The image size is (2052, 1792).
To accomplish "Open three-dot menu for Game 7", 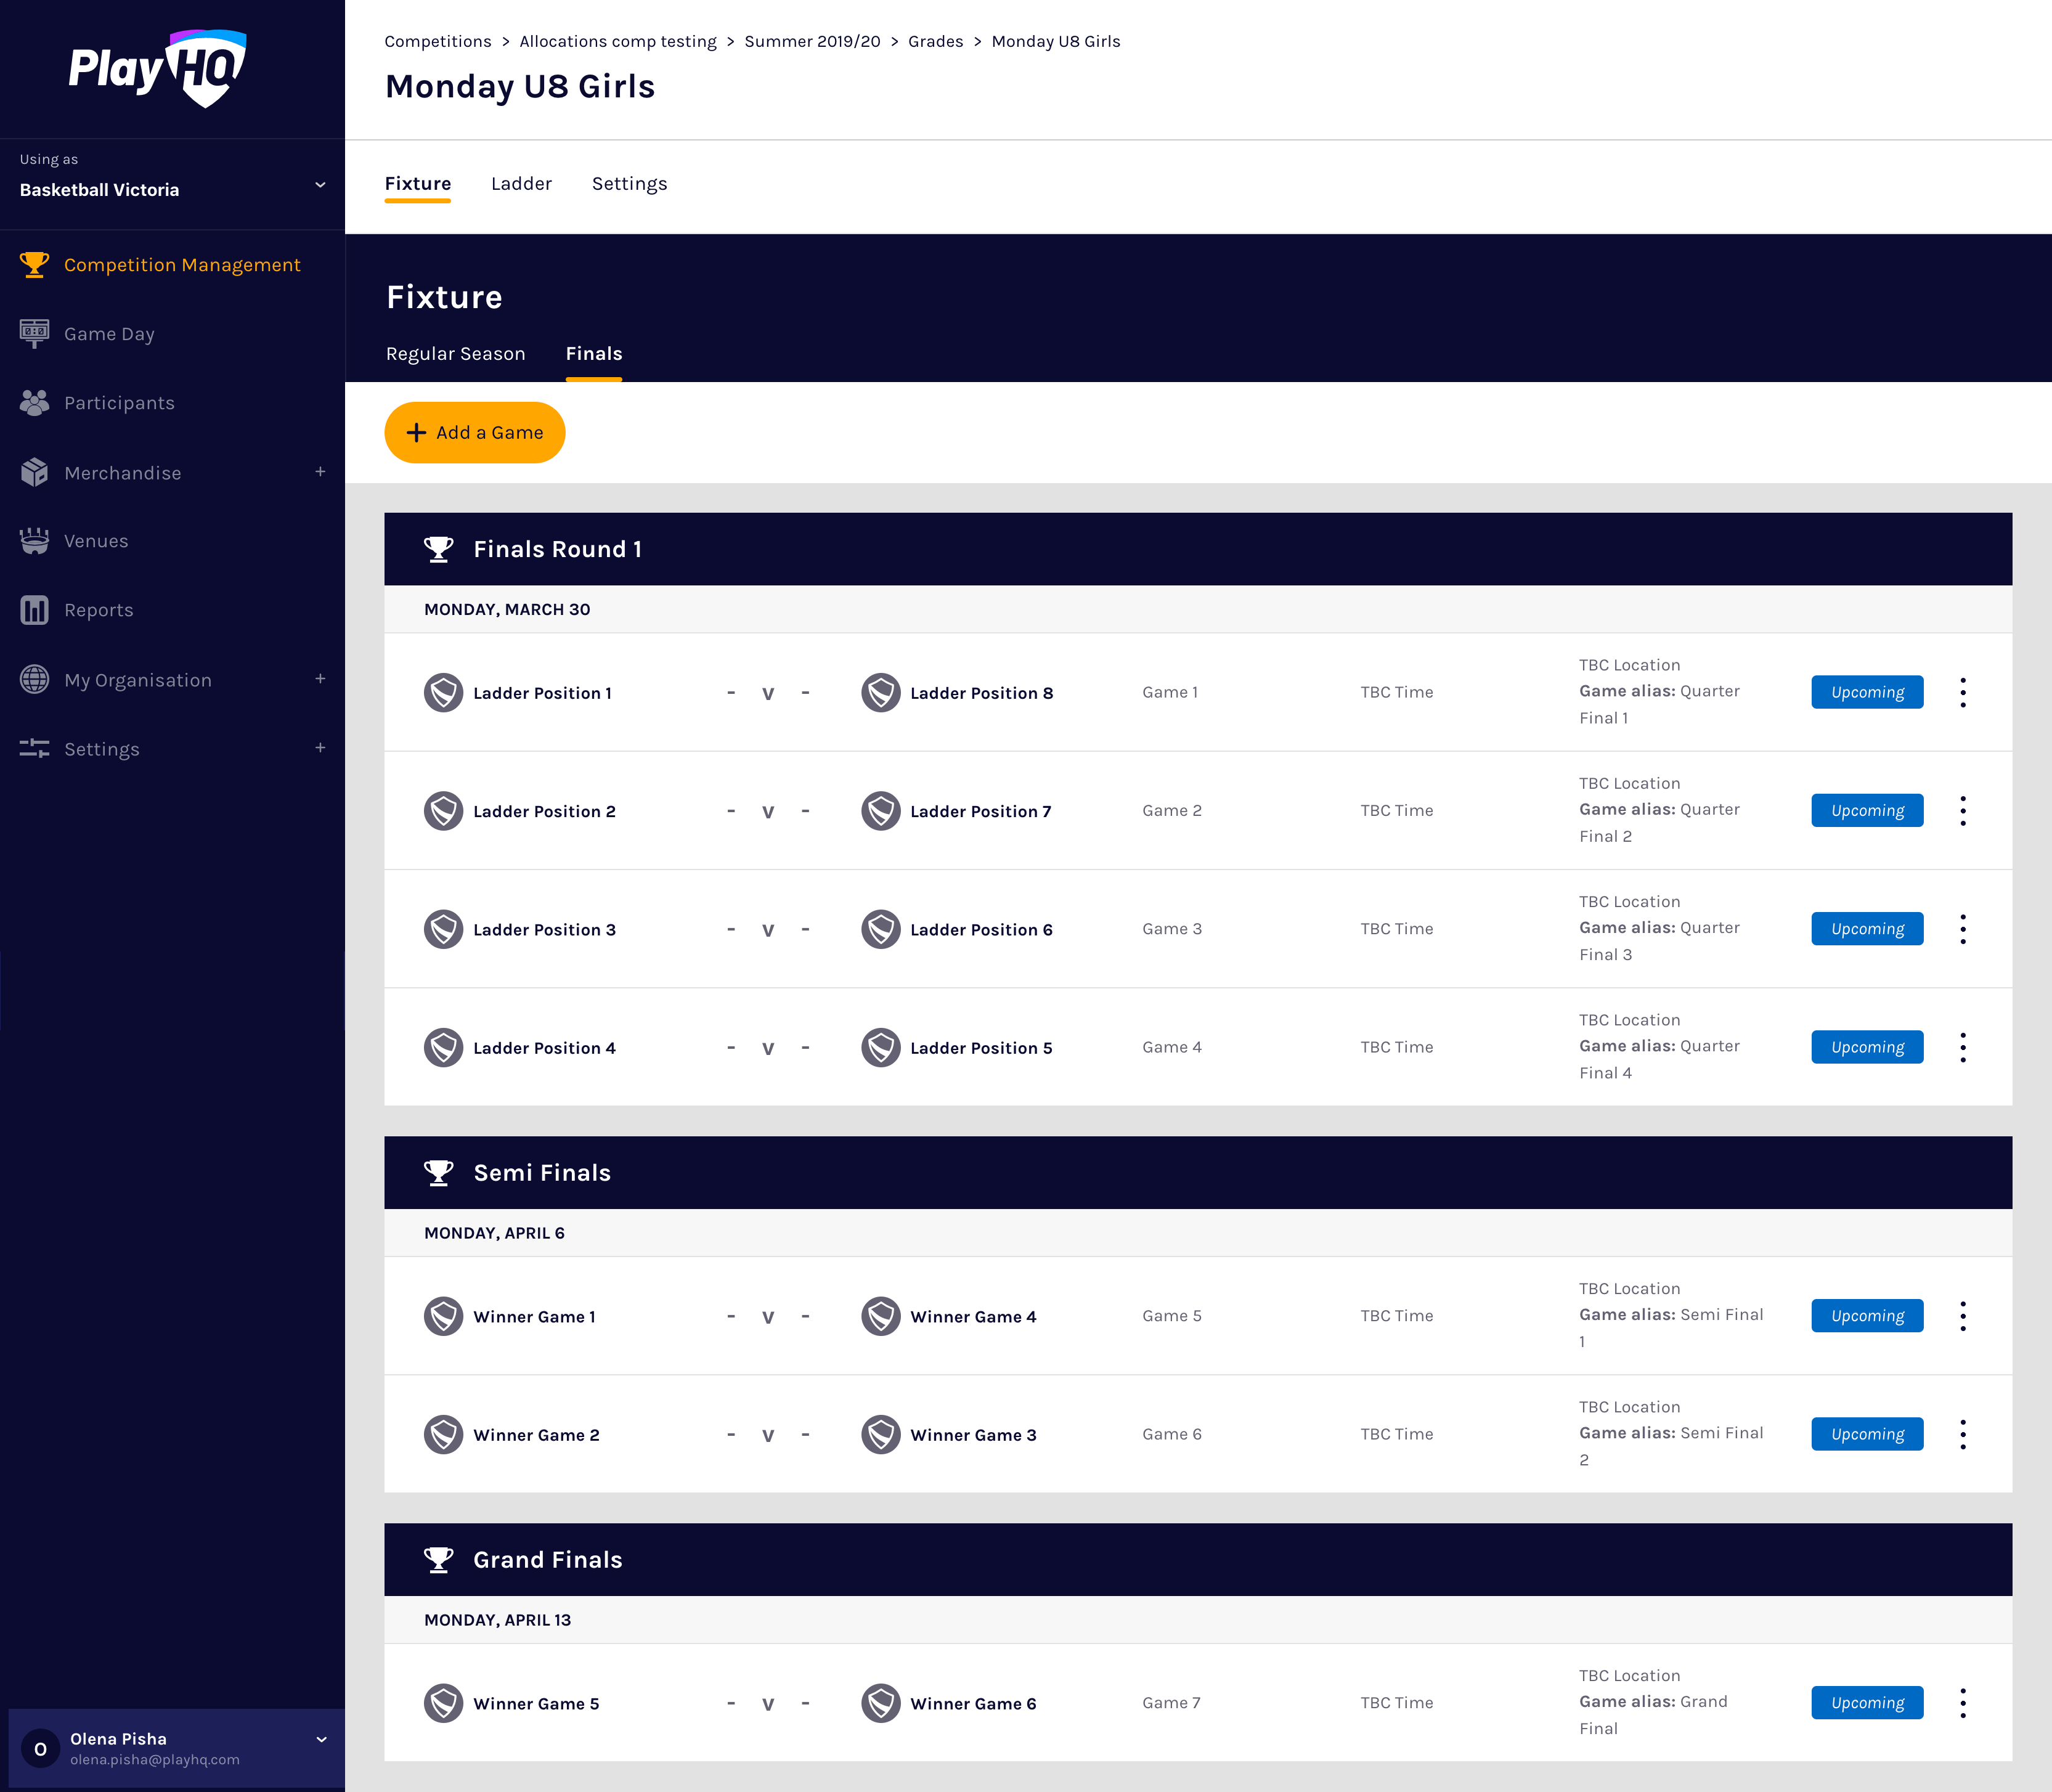I will (x=1962, y=1703).
